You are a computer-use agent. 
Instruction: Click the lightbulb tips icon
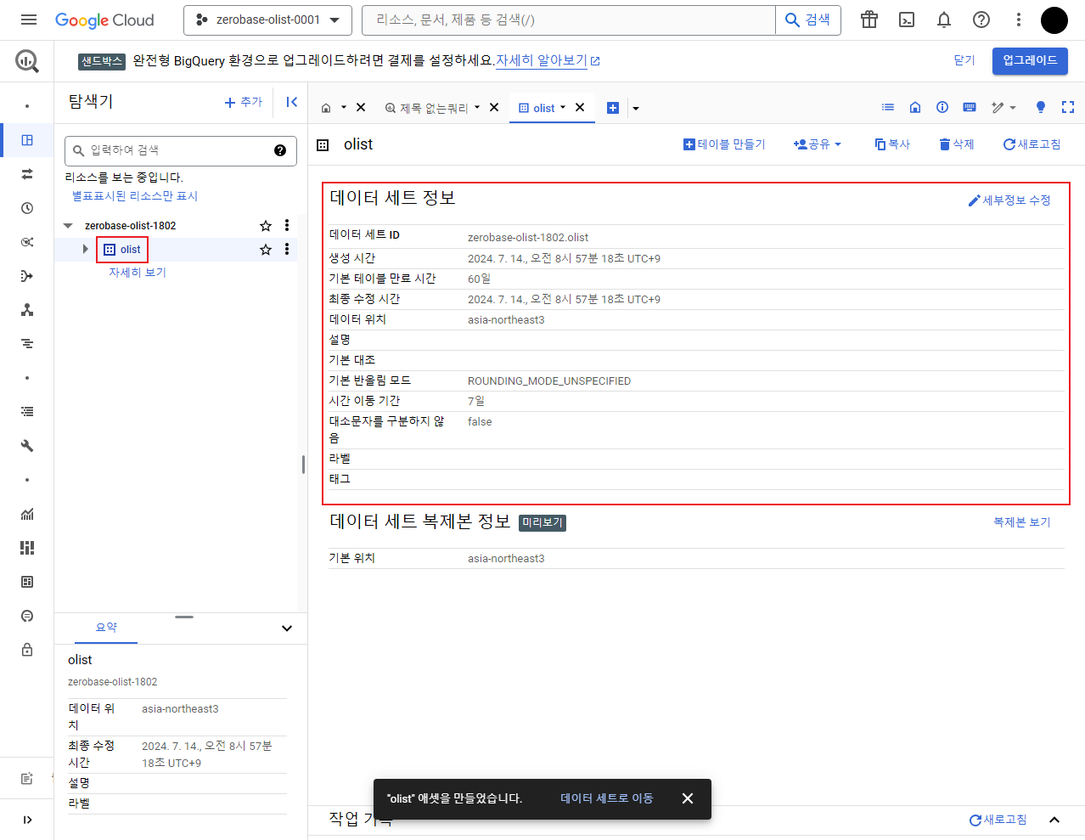coord(1041,107)
